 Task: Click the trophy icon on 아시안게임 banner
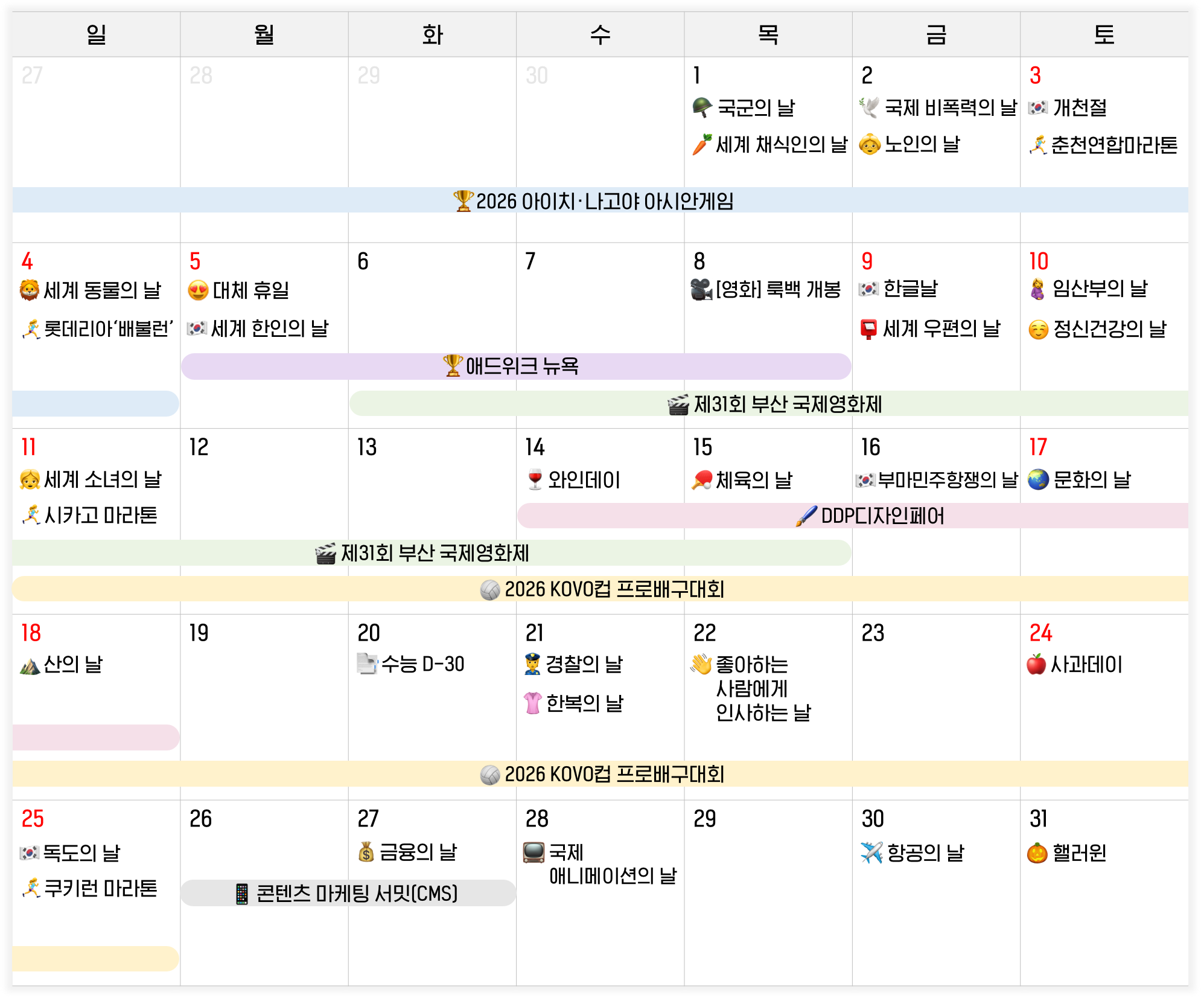coord(463,201)
